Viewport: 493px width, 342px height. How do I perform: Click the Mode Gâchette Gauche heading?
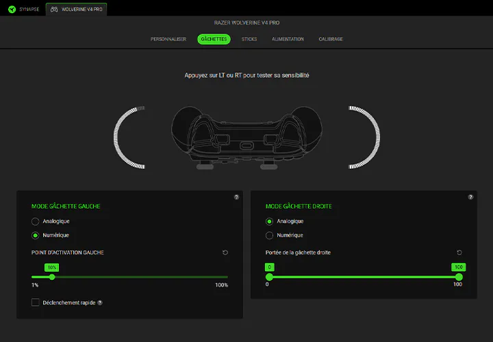coord(66,207)
